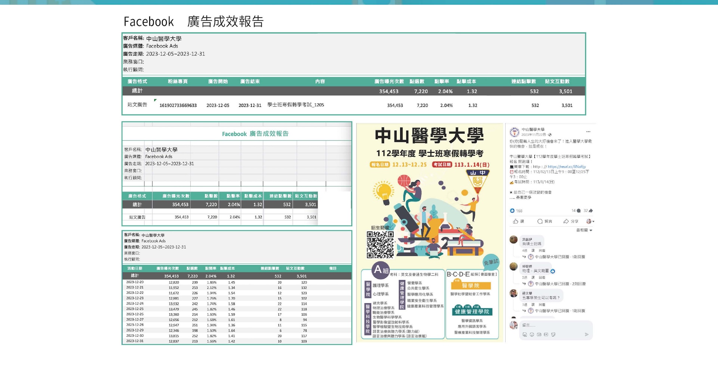Click the user avatar beside the comment field
Screen dimensions: 718x366
click(x=514, y=325)
